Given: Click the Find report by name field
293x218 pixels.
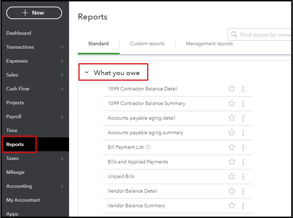Looking at the screenshot, I should [265, 34].
